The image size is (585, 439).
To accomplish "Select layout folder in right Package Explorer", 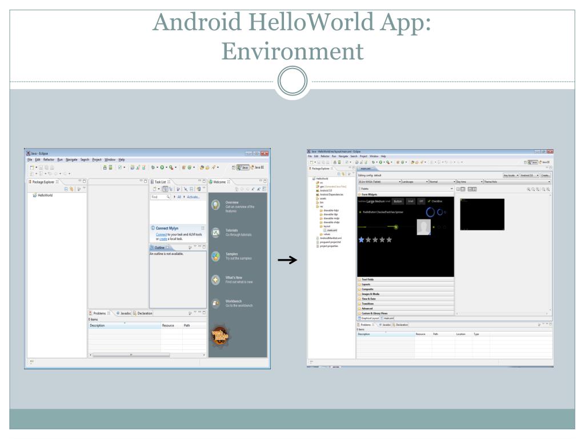I will (325, 226).
